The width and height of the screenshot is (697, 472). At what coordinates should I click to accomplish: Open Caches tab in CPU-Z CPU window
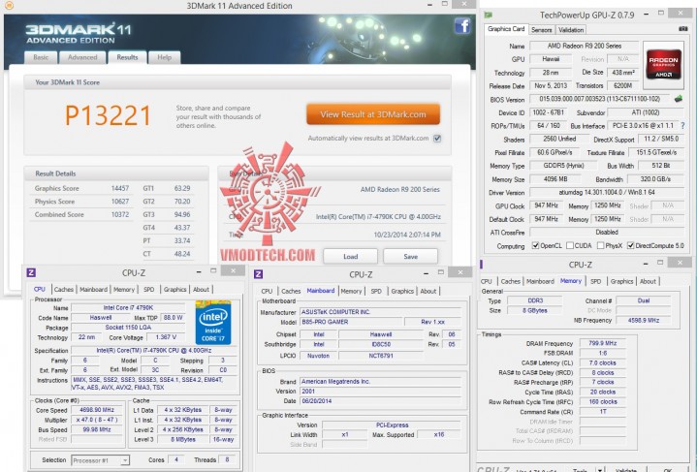coord(64,290)
